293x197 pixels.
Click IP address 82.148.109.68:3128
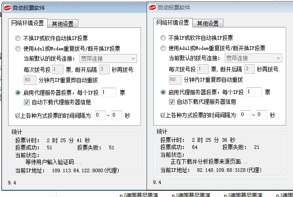pyautogui.click(x=221, y=170)
